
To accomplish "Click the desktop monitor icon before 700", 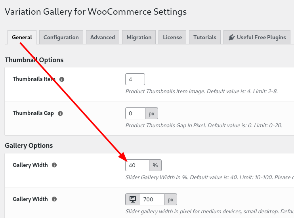I will (x=133, y=199).
